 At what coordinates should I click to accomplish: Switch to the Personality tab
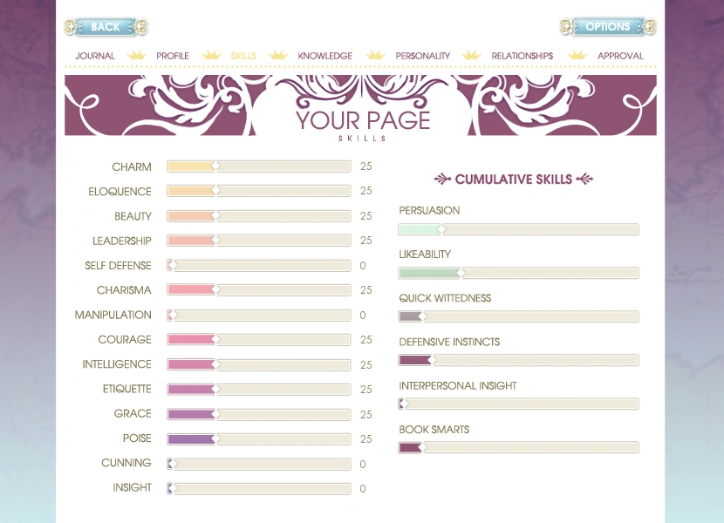click(423, 56)
